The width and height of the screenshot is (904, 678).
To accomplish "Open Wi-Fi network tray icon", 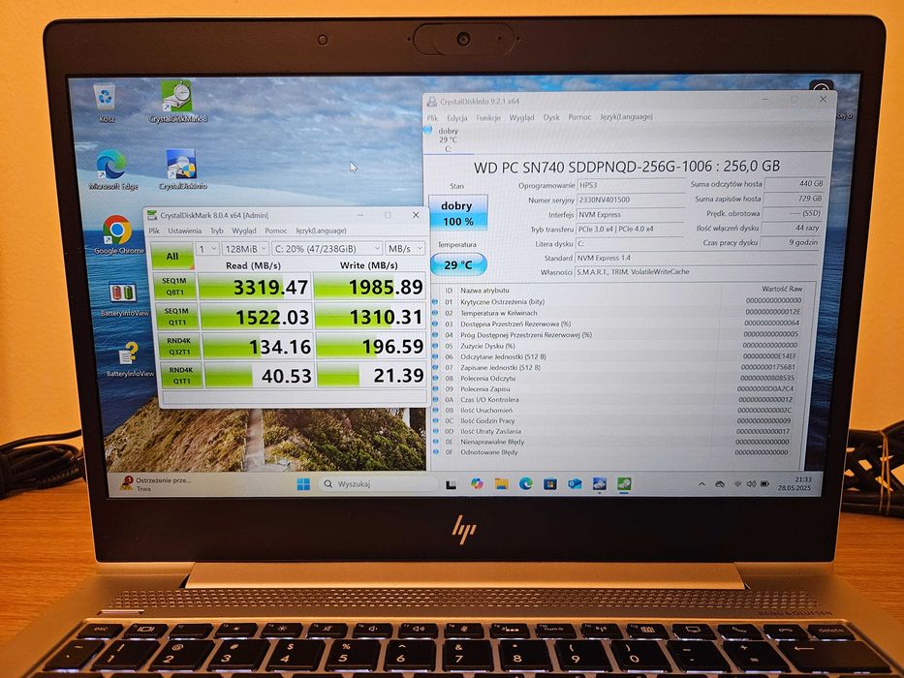I will 737,484.
